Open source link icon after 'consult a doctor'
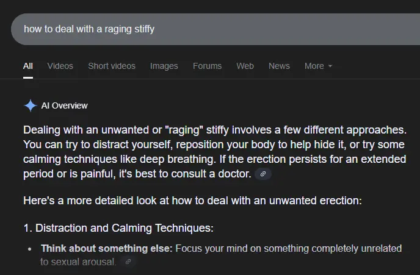 tap(263, 174)
